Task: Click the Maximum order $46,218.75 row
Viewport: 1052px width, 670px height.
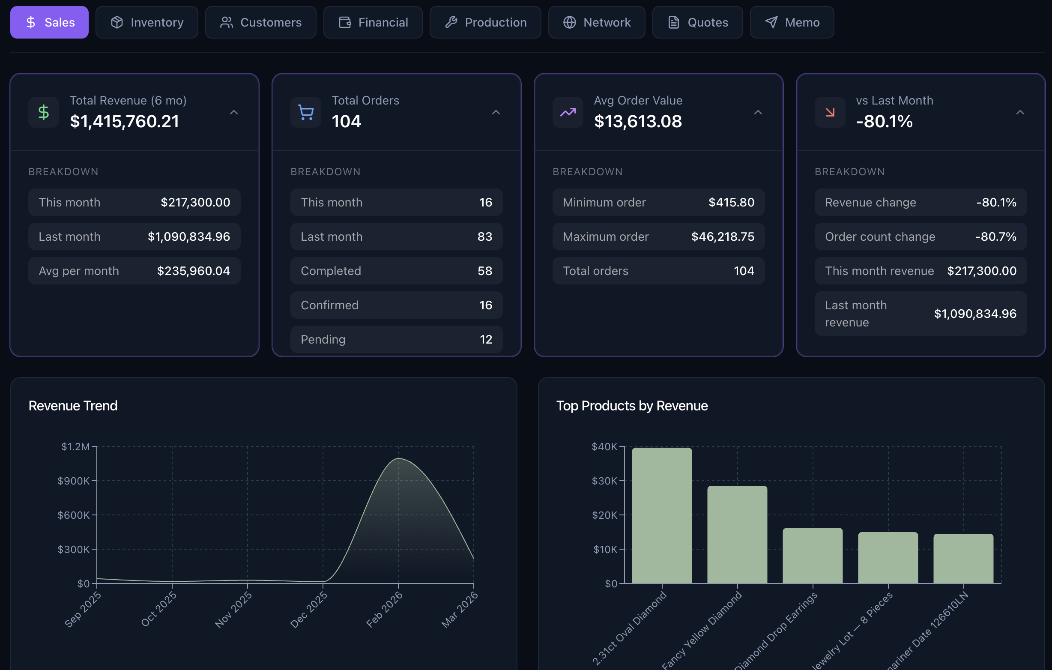Action: [x=659, y=236]
